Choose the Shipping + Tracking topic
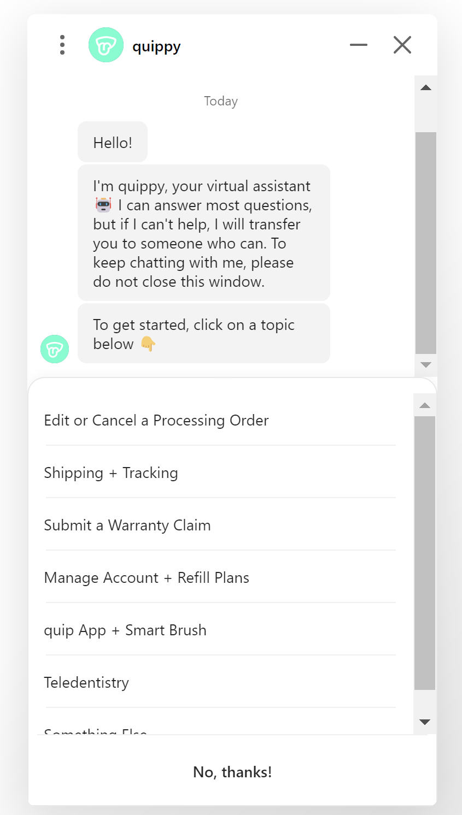462x815 pixels. (x=111, y=473)
